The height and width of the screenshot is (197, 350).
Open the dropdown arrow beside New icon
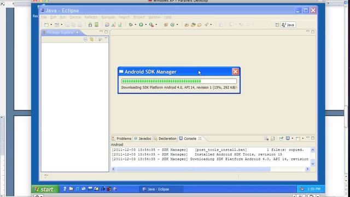[x=51, y=25]
